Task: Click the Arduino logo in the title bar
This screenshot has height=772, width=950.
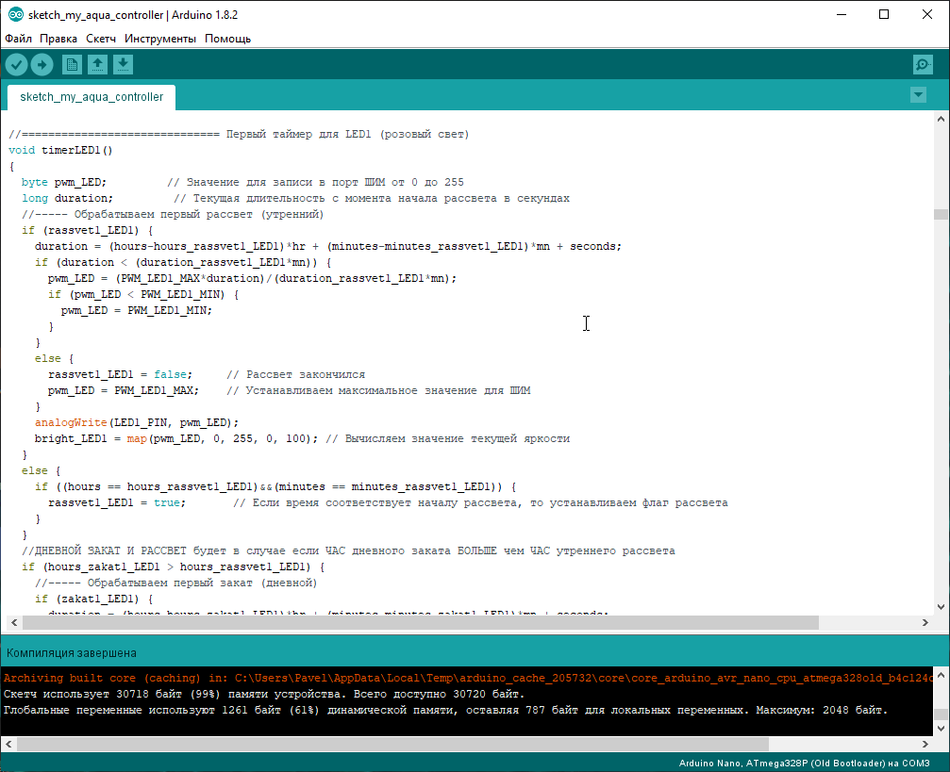Action: pyautogui.click(x=16, y=14)
